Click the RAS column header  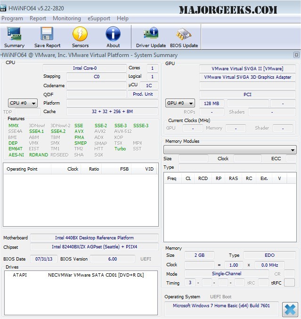pos(234,179)
